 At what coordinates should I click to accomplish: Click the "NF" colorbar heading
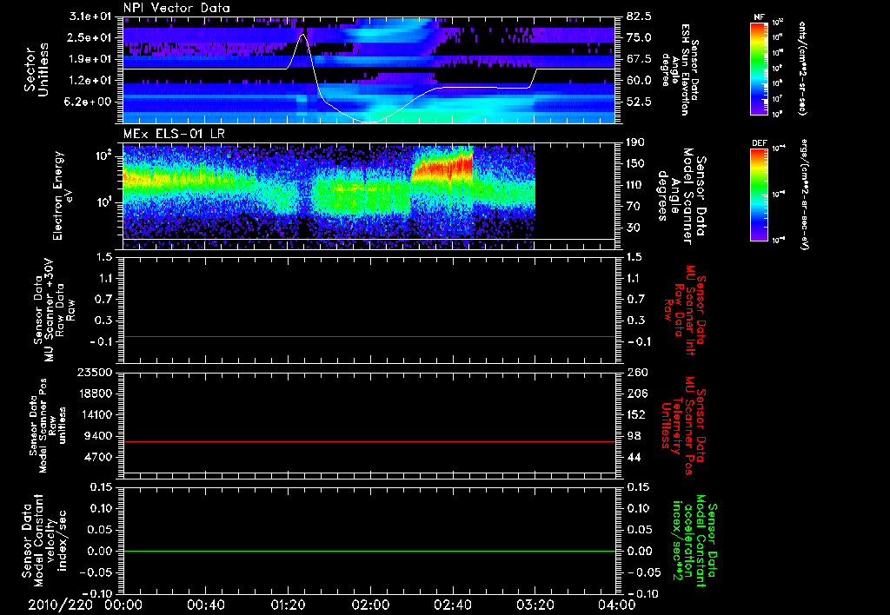(x=760, y=17)
